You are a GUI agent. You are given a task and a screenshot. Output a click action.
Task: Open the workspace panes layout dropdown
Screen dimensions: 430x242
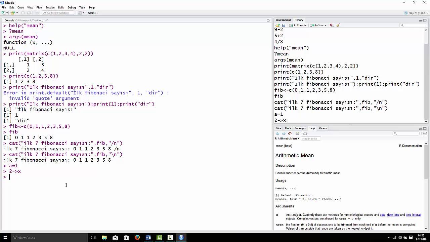[80, 13]
